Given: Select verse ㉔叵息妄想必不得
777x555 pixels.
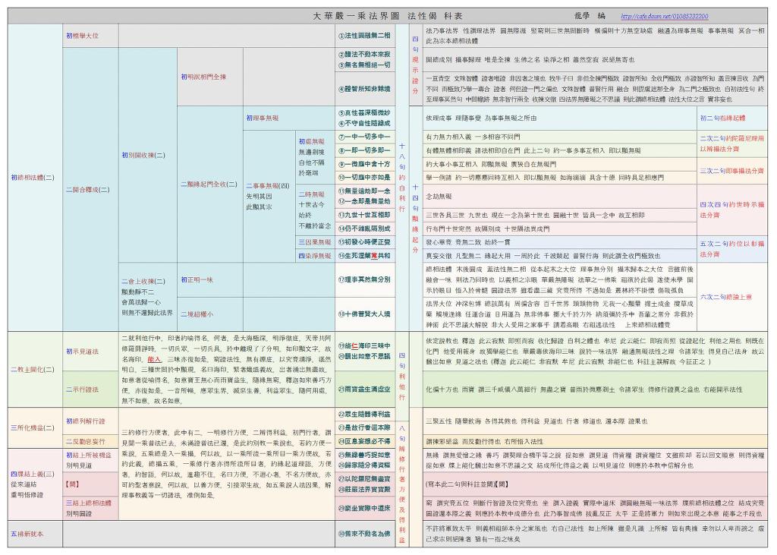Looking at the screenshot, I should point(364,441).
